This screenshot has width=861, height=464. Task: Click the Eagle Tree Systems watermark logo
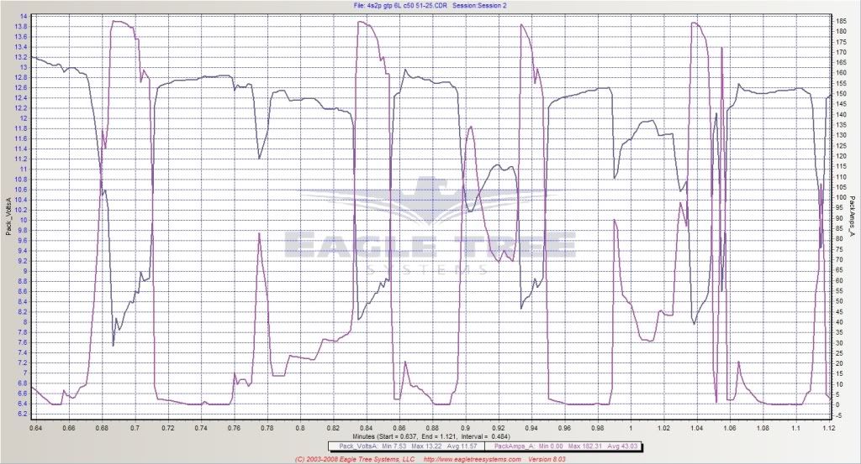[430, 228]
